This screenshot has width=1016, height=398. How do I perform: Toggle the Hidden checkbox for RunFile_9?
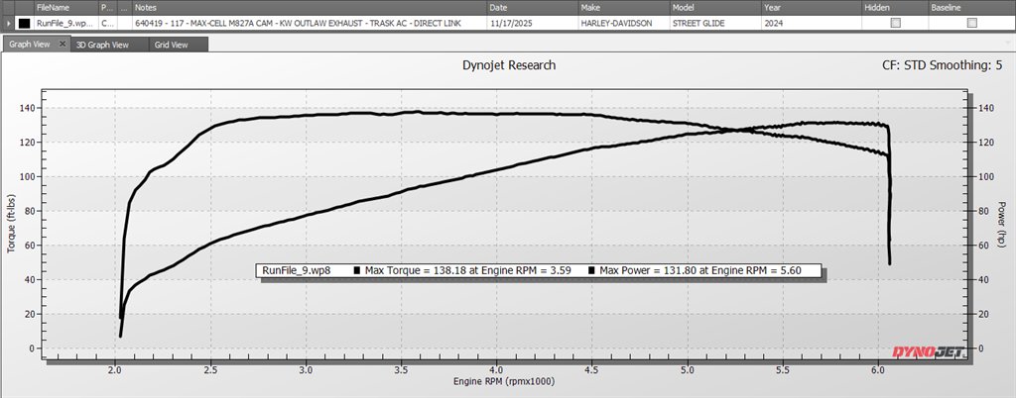pyautogui.click(x=896, y=23)
